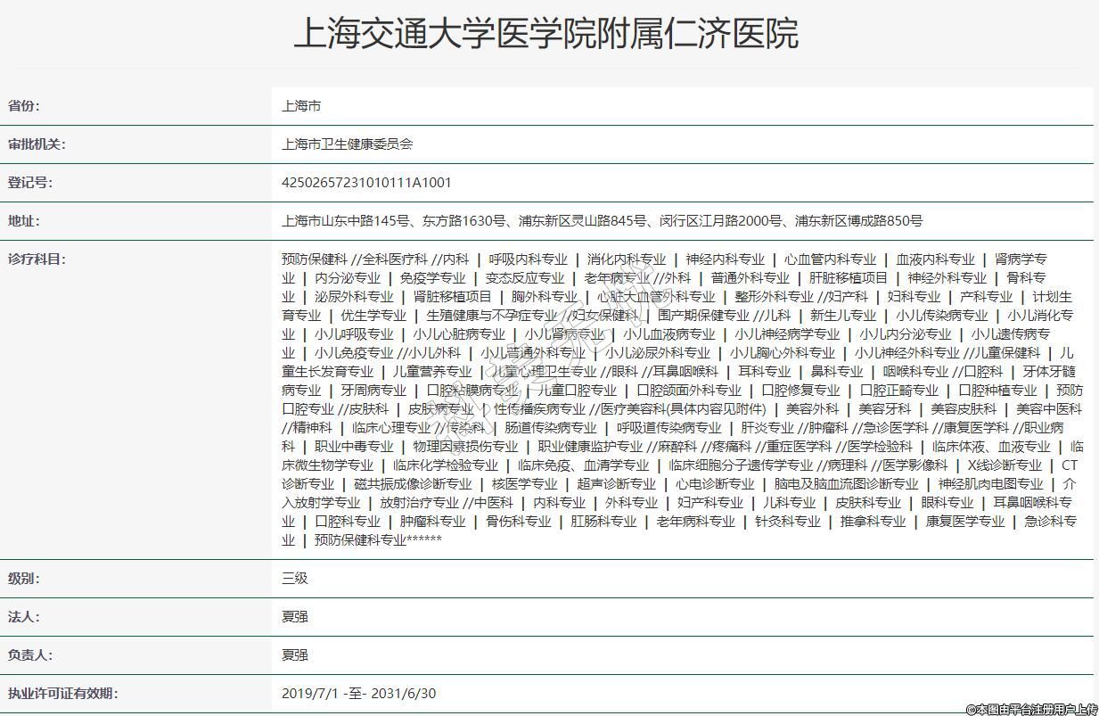The width and height of the screenshot is (1099, 716).
Task: Click 夏强 in the 负责人 row
Action: (294, 655)
